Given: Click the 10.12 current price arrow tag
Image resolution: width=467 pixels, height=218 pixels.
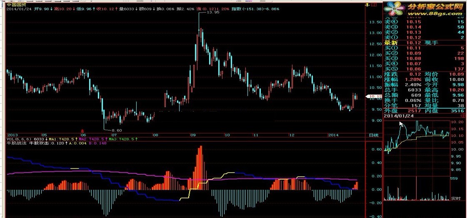Looking at the screenshot, I should (375, 97).
